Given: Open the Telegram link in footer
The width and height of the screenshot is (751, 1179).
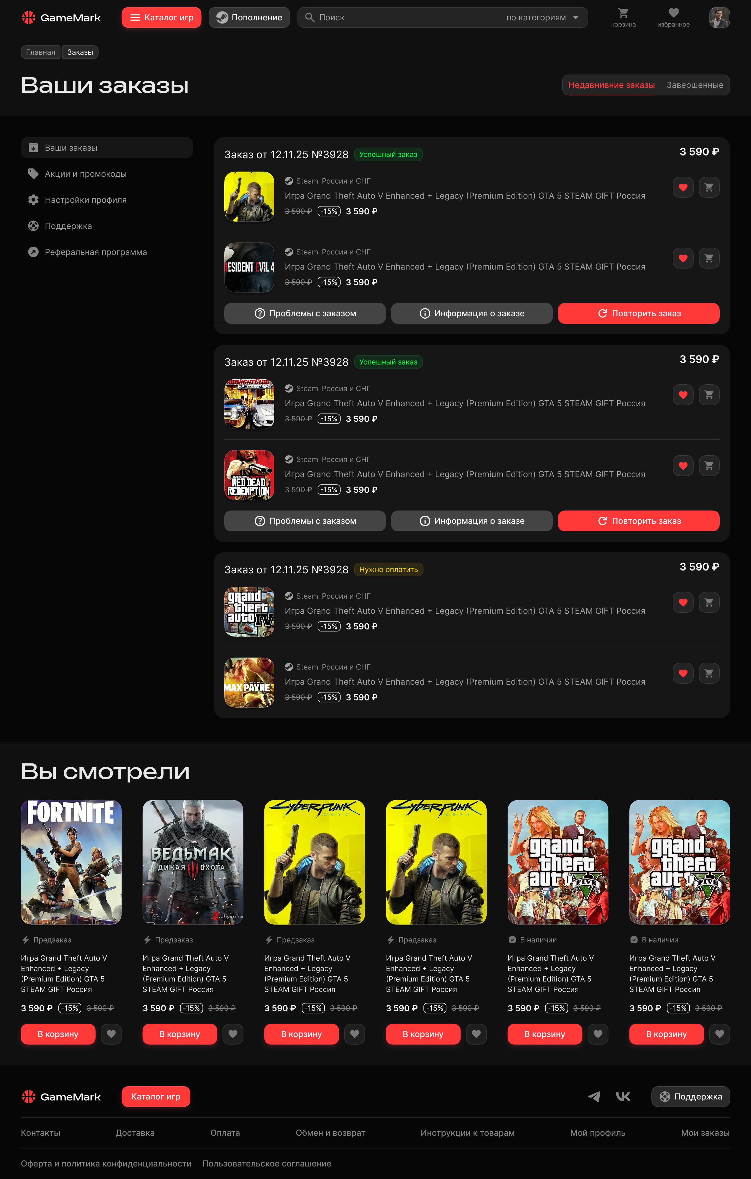Looking at the screenshot, I should [x=594, y=1097].
